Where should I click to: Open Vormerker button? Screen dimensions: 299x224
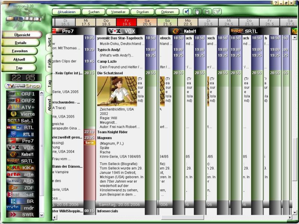118,12
